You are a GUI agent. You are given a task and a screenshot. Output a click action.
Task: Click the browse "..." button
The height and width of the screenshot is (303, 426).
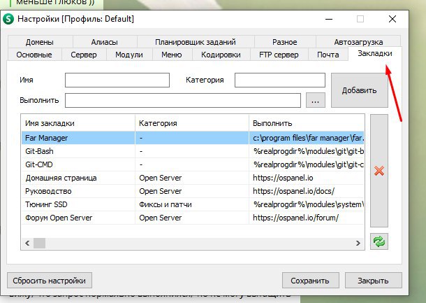316,100
